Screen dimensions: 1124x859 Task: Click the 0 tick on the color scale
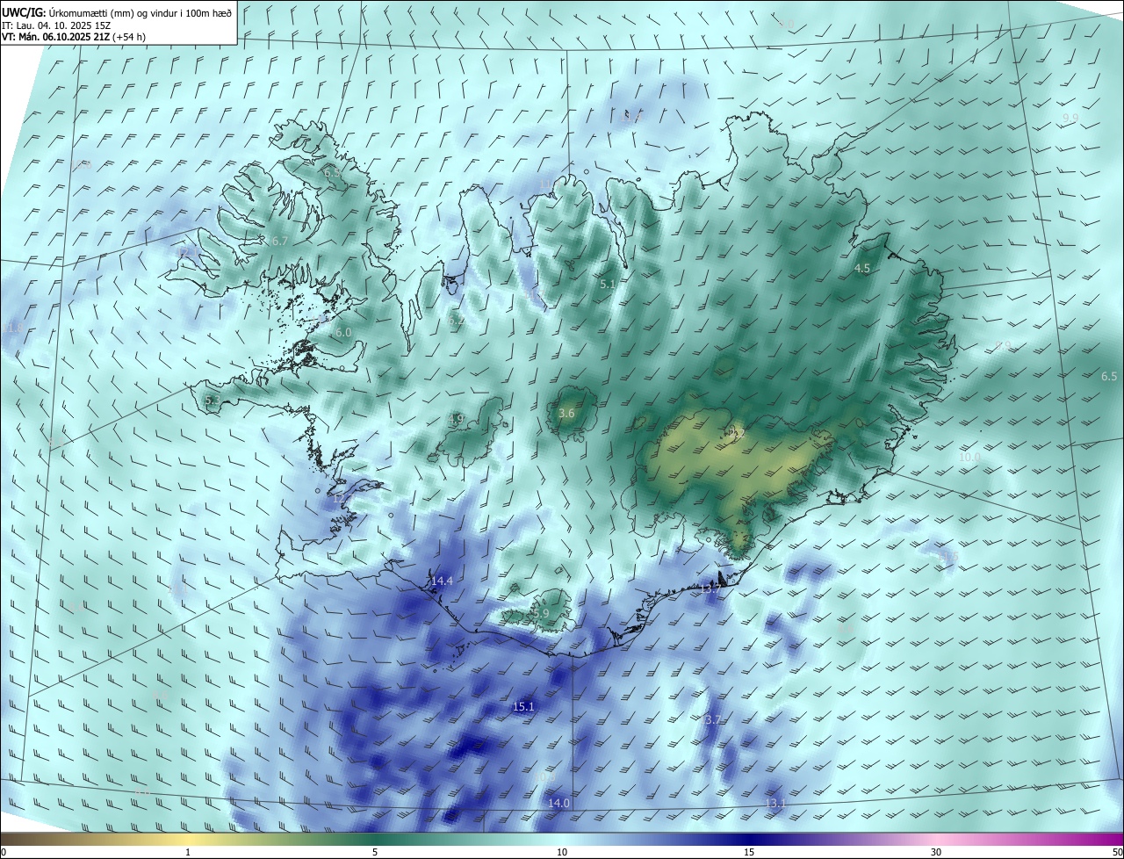point(4,852)
